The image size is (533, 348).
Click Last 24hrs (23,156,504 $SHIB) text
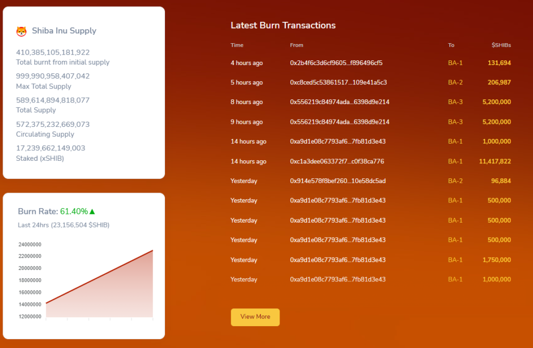click(64, 225)
